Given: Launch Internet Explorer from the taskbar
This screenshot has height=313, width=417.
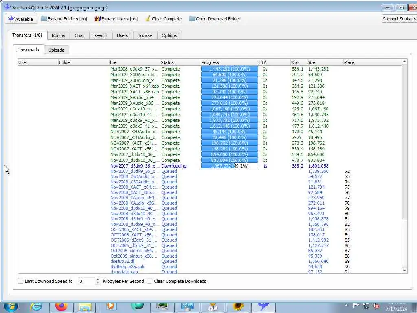Looking at the screenshot, I should [x=36, y=307].
